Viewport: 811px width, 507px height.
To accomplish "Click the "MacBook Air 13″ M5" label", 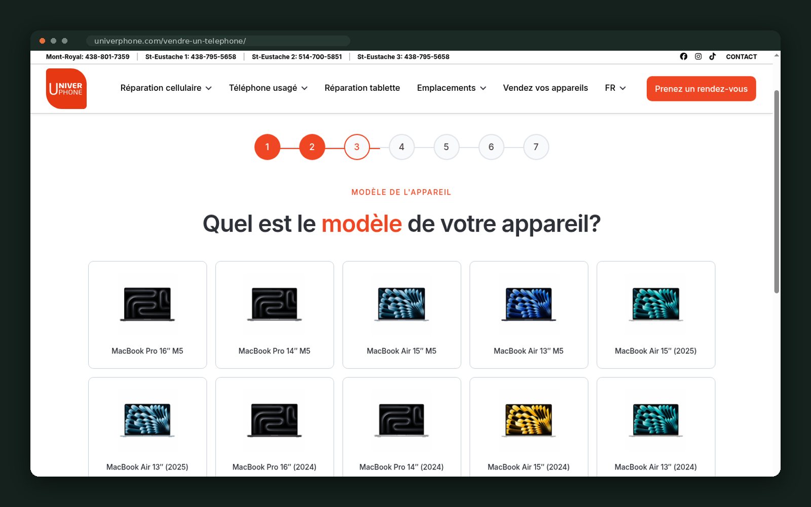I will tap(529, 351).
